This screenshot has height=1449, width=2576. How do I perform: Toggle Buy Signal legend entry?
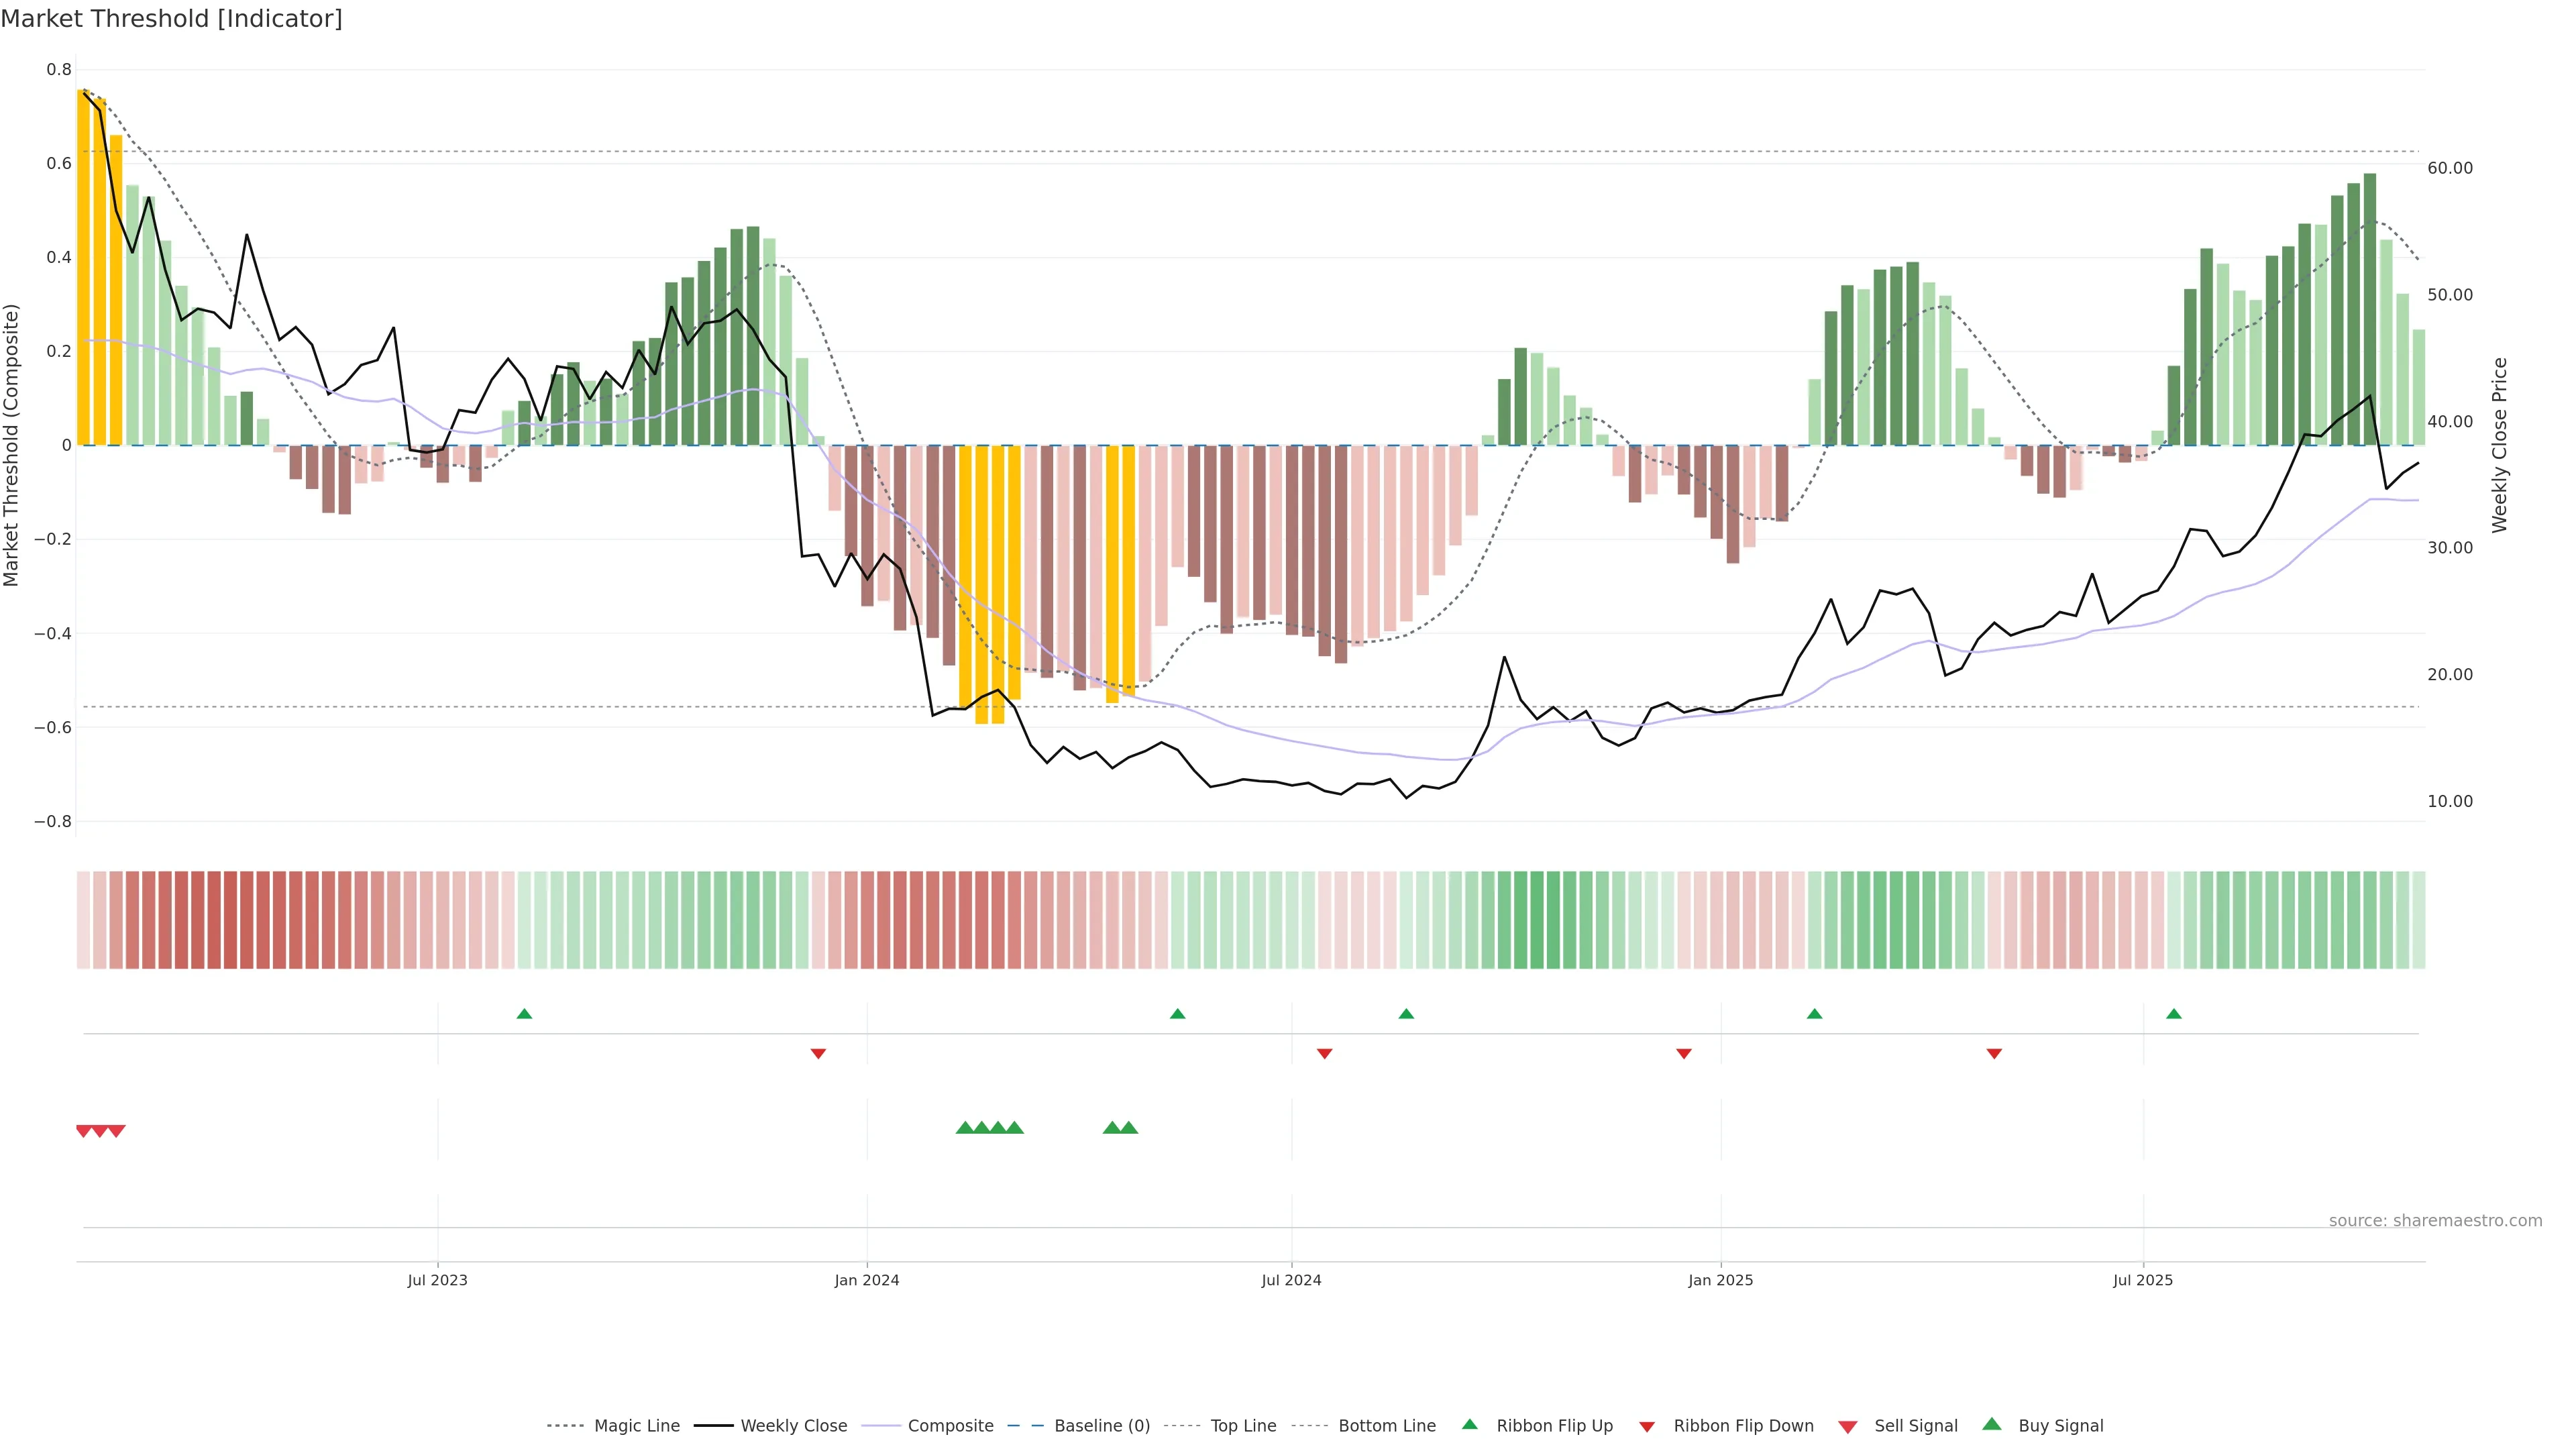[x=2060, y=1426]
